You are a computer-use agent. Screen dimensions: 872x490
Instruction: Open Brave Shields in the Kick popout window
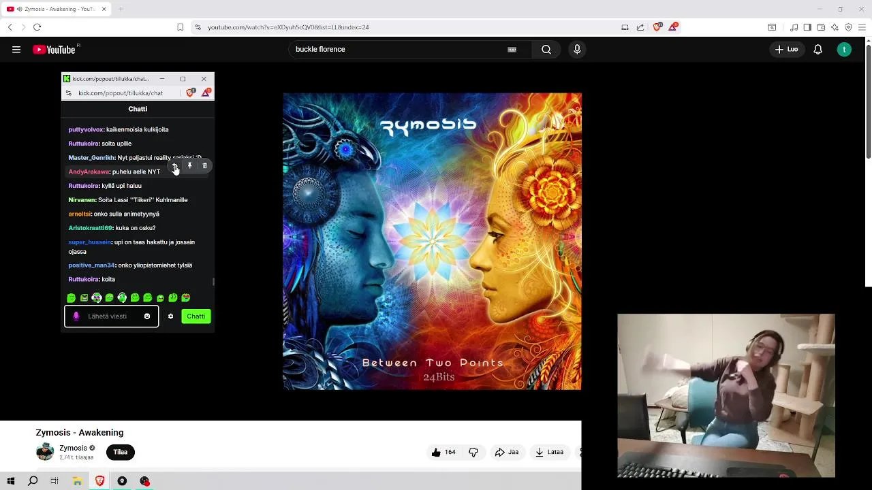click(x=191, y=93)
